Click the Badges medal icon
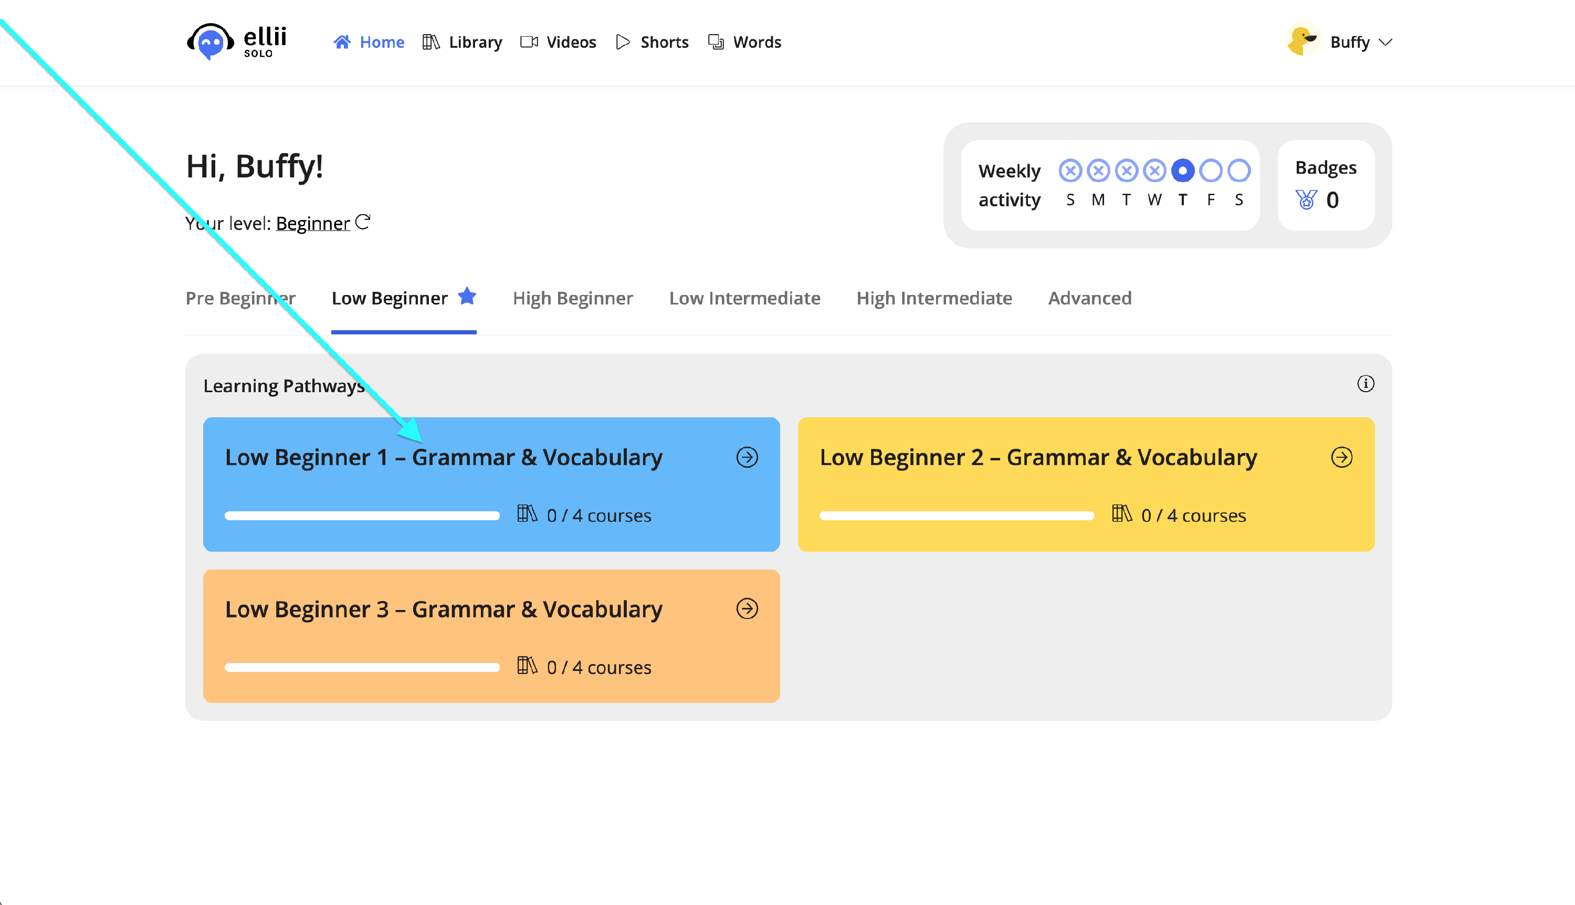Viewport: 1575px width, 905px height. coord(1306,199)
